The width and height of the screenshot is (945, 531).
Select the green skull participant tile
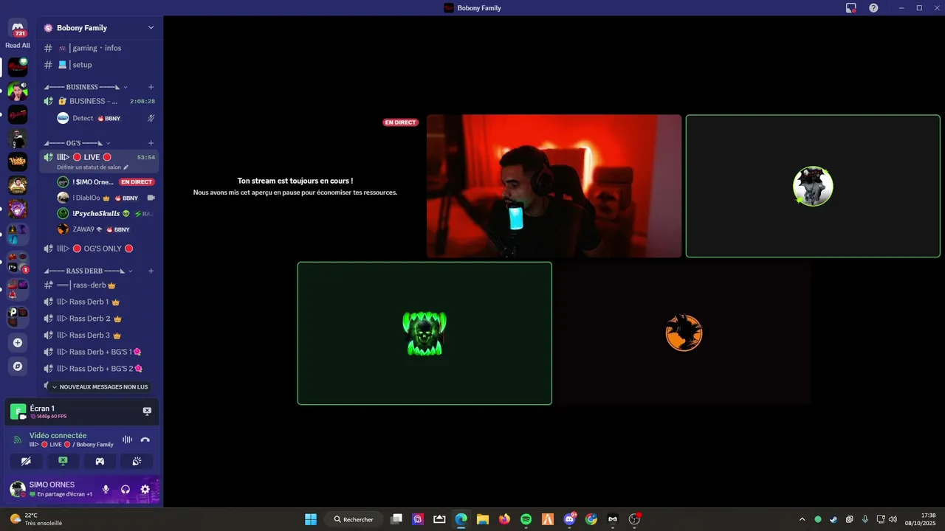tap(425, 333)
